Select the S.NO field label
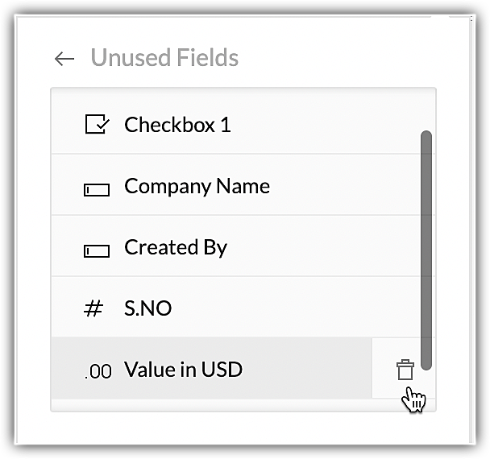The height and width of the screenshot is (459, 490). coord(147,308)
